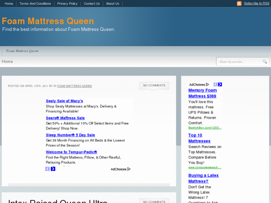Open About Us page

pos(113,4)
